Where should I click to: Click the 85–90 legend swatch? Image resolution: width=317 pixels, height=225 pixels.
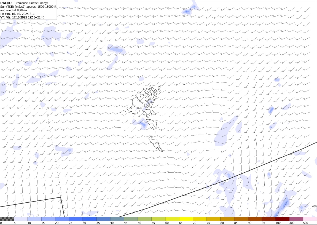(241, 219)
